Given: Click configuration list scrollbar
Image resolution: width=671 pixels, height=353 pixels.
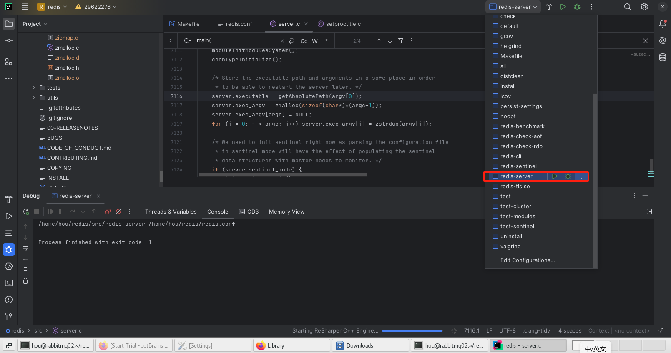Looking at the screenshot, I should click(x=595, y=180).
